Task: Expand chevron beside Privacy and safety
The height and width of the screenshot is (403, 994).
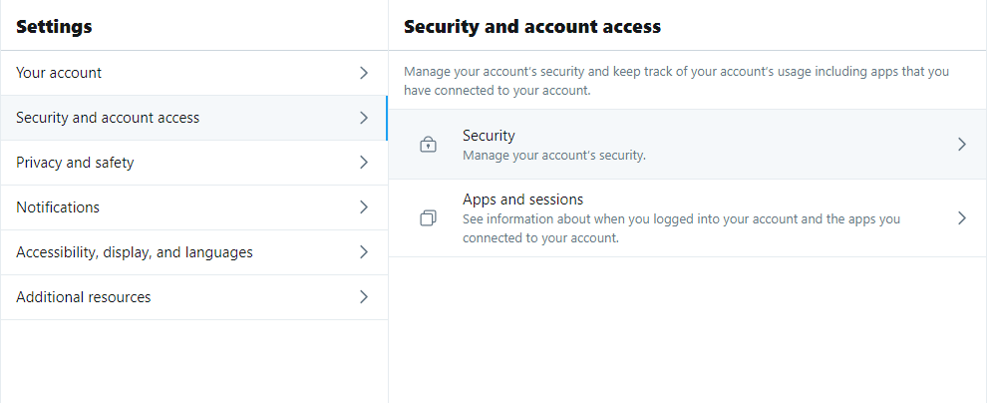Action: (x=363, y=163)
